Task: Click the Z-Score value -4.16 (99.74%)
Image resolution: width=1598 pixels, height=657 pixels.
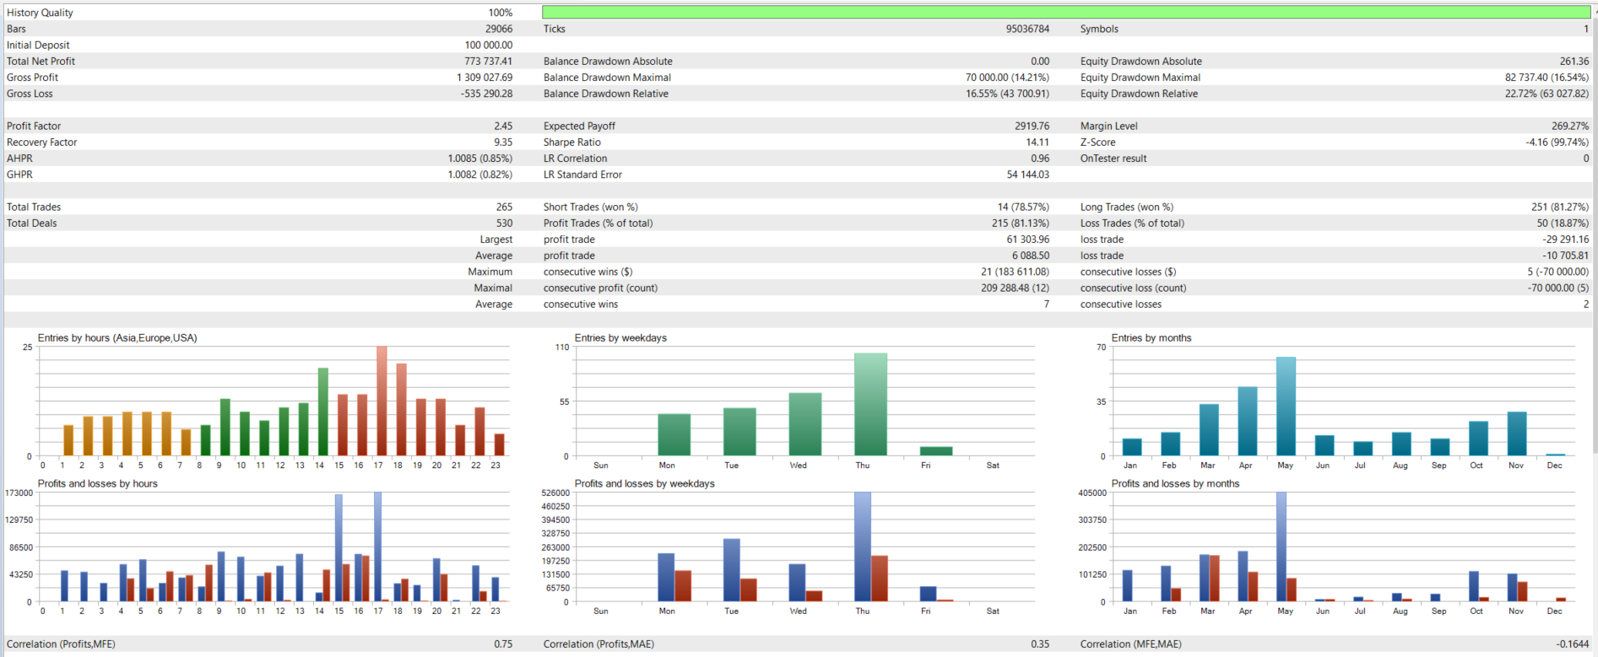Action: click(1557, 143)
